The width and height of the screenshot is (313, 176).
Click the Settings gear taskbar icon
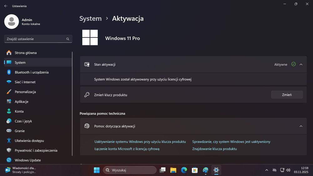[216, 170]
